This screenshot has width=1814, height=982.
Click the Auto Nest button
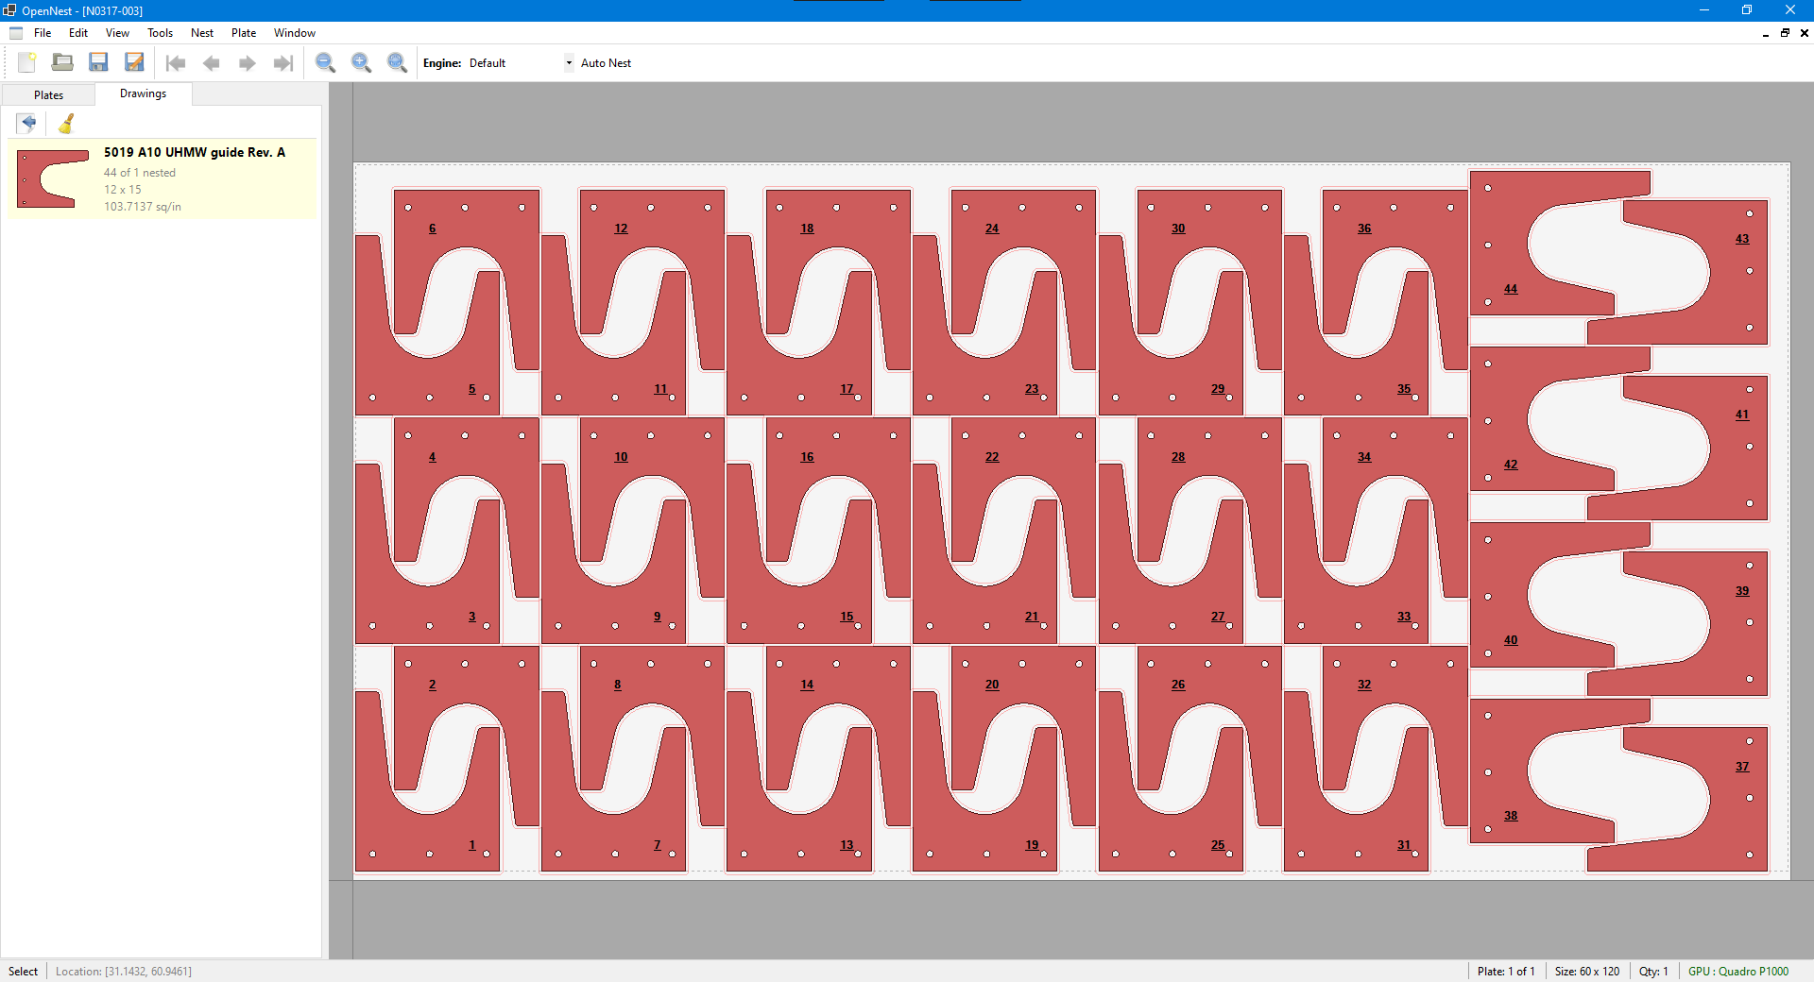(606, 63)
